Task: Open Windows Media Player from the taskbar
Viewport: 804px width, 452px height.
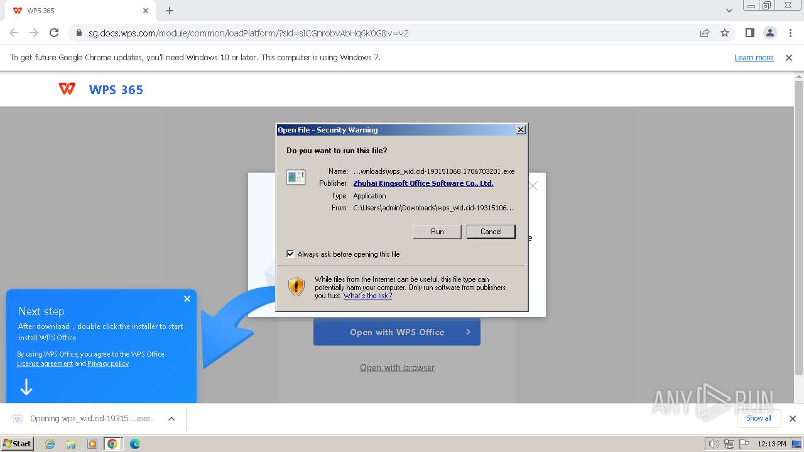Action: [92, 444]
